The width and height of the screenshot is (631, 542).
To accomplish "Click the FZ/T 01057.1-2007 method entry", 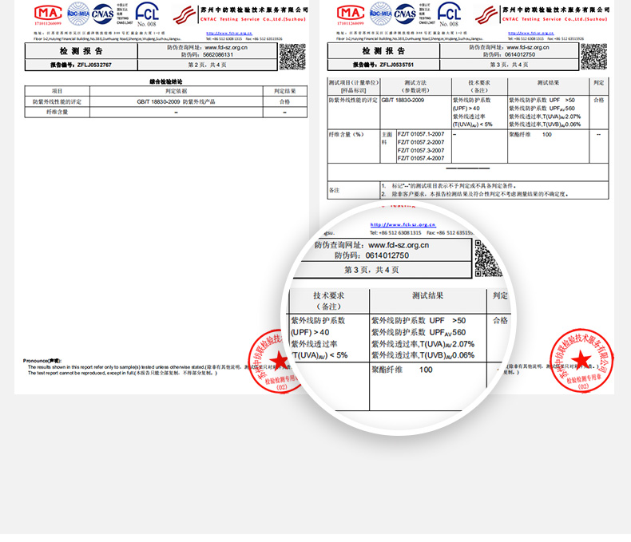I will pos(421,134).
